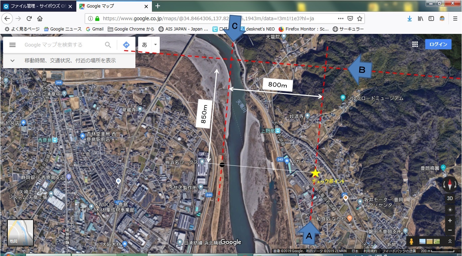The height and width of the screenshot is (256, 462).
Task: Open the Gmail bookmark
Action: (95, 29)
